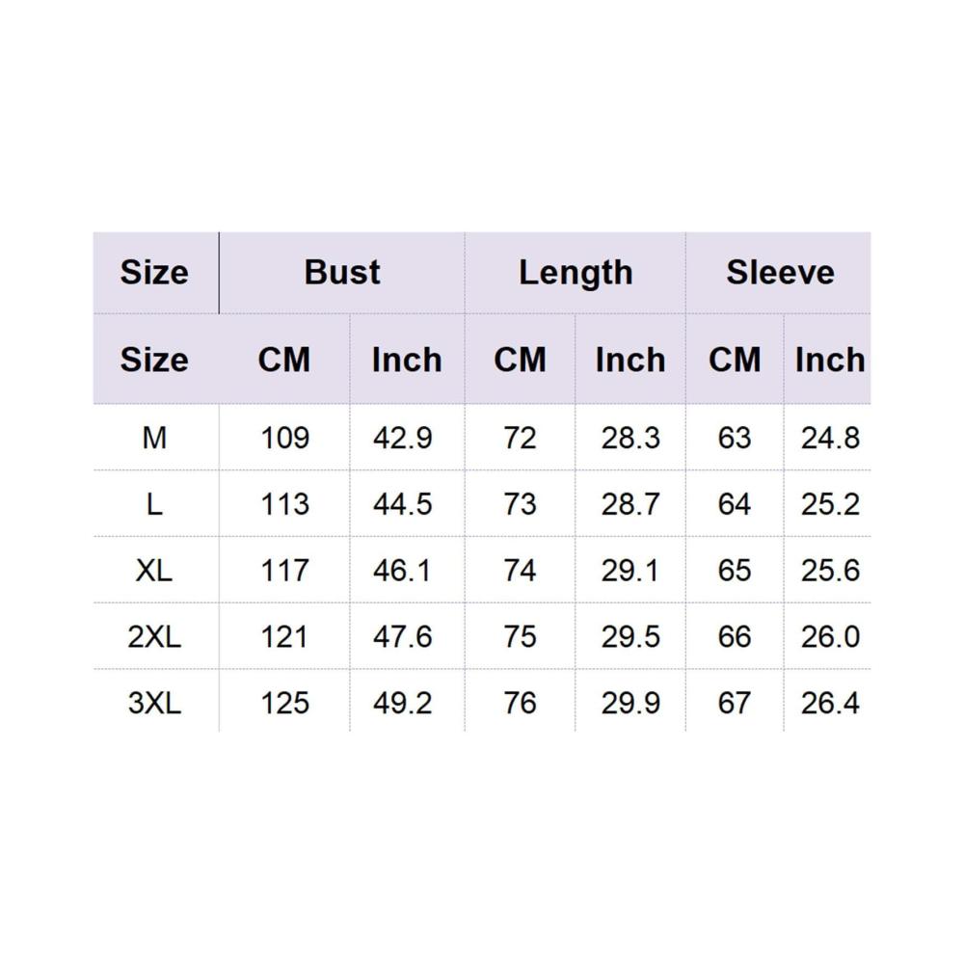964x964 pixels.
Task: Select the M size row label
Action: 153,438
